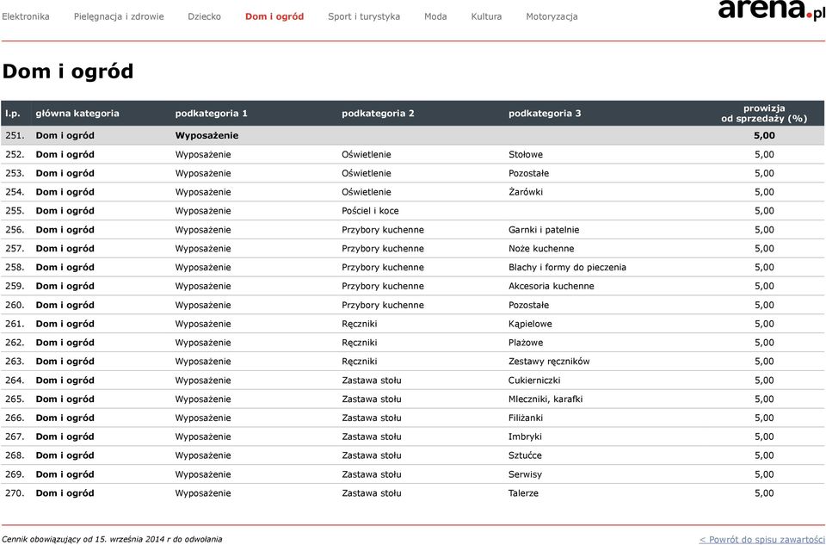Click the 'podkategoria 3' column header
The height and width of the screenshot is (545, 826).
pyautogui.click(x=545, y=114)
